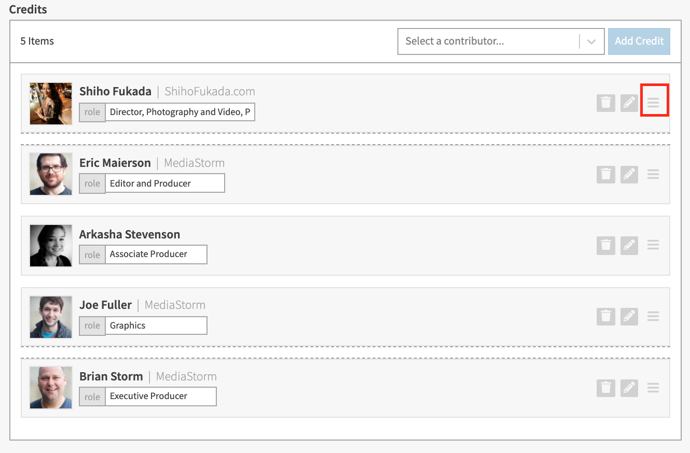The image size is (690, 453).
Task: Click the name Shiho Fukada
Action: click(x=115, y=92)
